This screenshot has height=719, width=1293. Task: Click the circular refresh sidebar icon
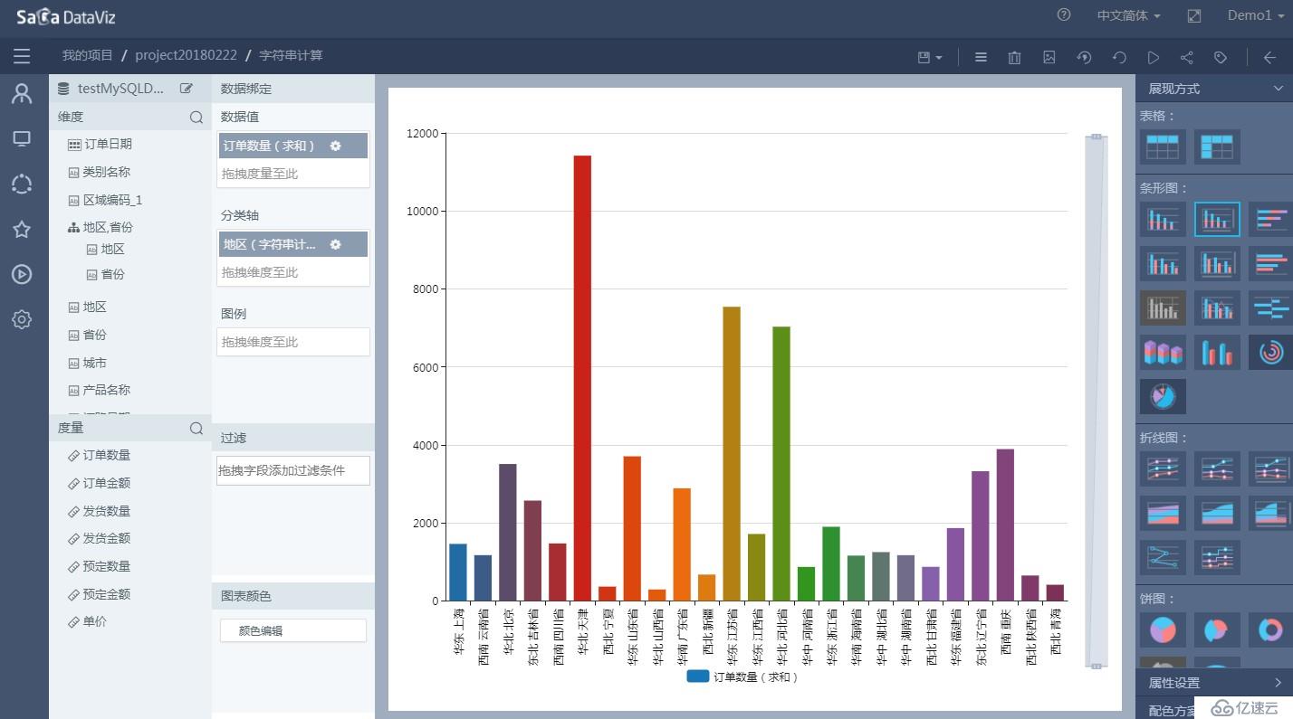coord(22,184)
